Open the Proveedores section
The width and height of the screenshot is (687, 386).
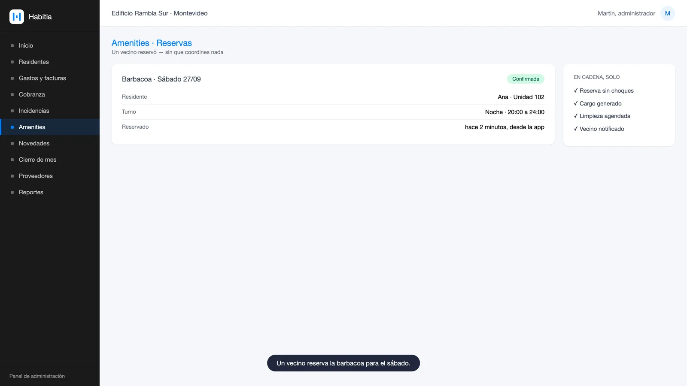tap(50, 176)
